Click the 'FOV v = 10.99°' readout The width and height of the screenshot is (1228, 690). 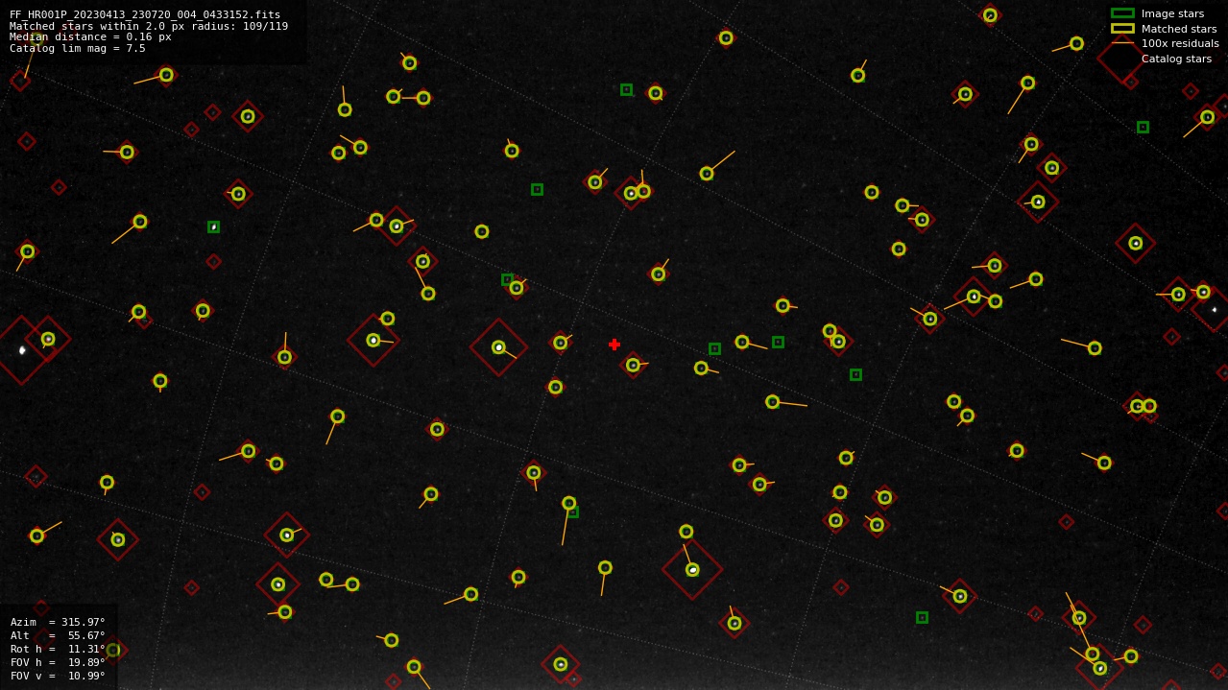coord(58,676)
